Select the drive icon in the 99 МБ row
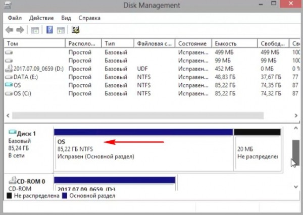 pos(9,61)
